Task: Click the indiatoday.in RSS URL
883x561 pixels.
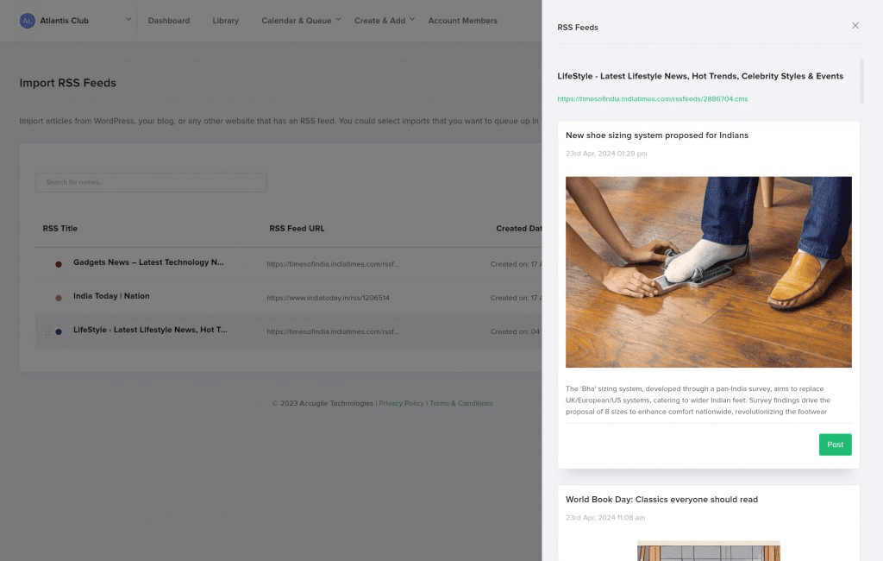Action: tap(328, 298)
